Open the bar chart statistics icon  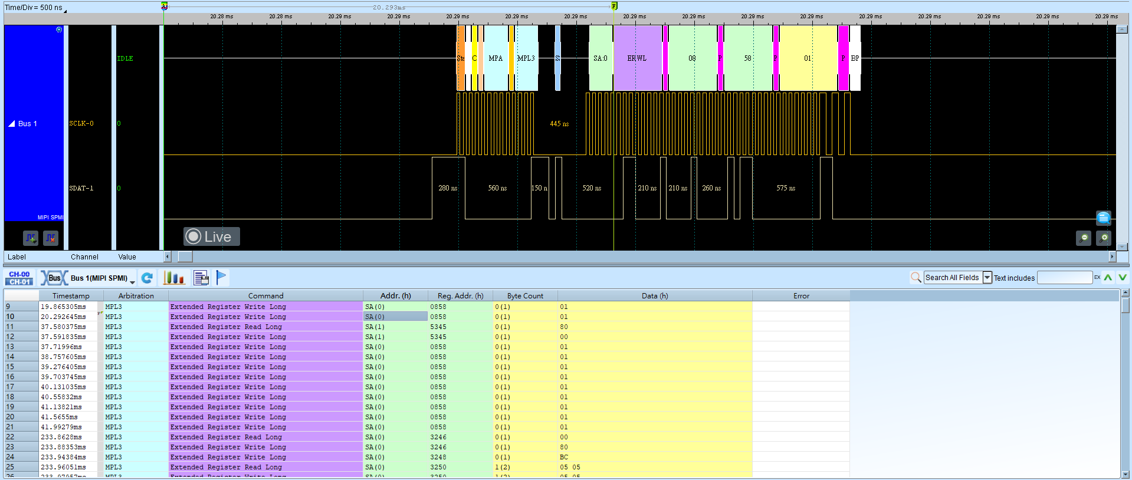click(174, 278)
